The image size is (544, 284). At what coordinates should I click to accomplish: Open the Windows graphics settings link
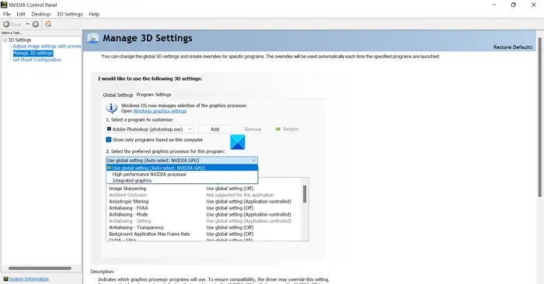tap(160, 111)
